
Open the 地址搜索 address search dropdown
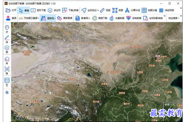[x=174, y=18]
